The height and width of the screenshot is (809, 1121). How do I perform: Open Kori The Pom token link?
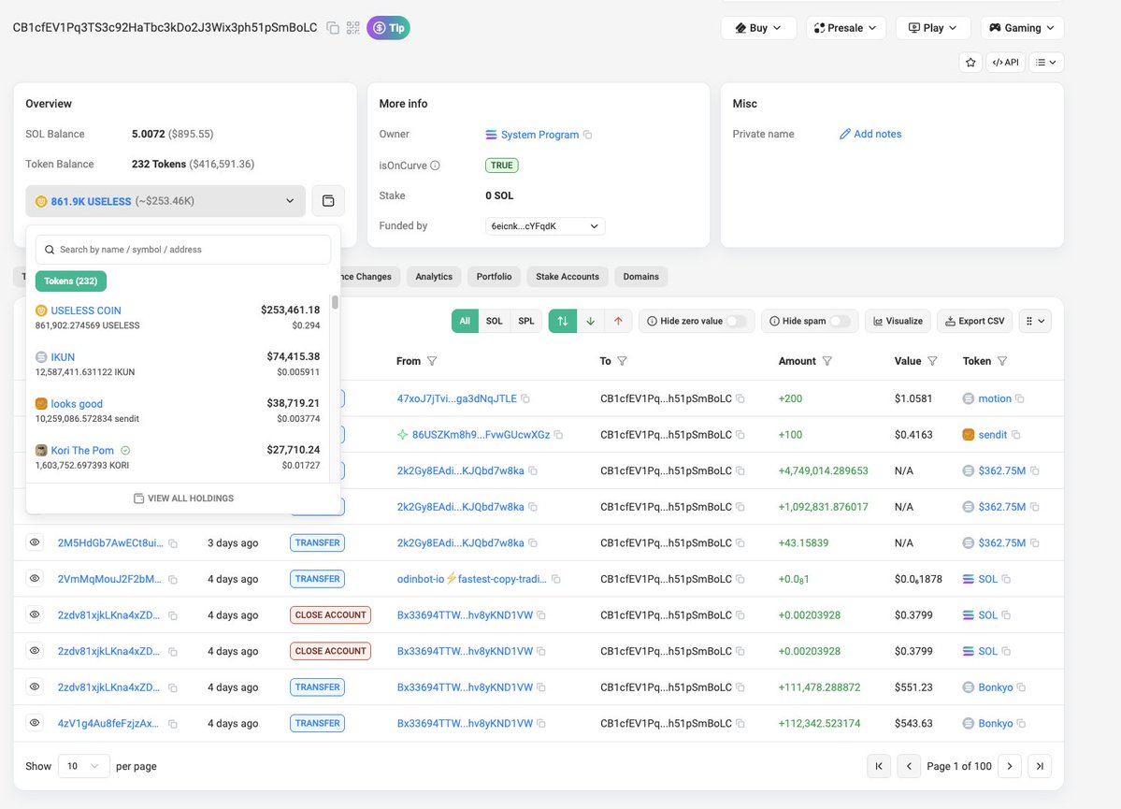82,450
